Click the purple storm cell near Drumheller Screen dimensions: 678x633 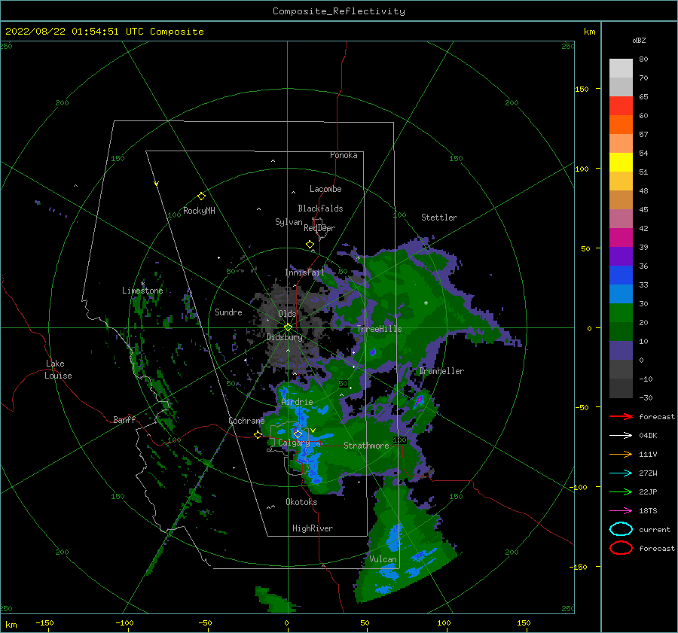(x=419, y=401)
